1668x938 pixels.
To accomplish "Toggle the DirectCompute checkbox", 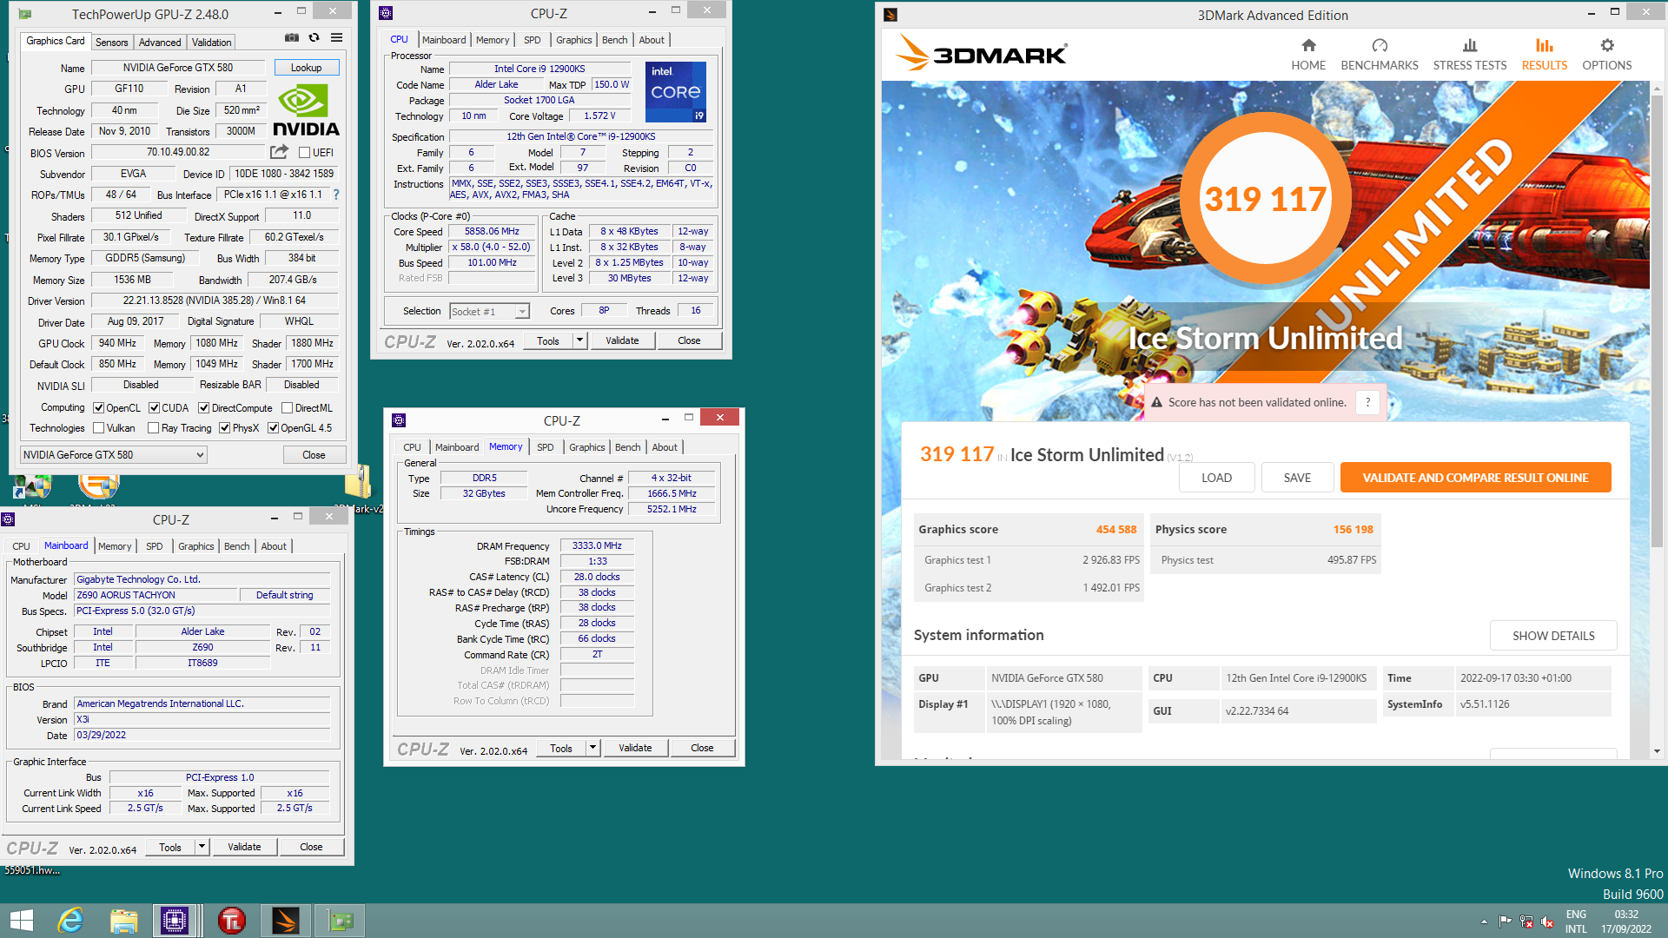I will tap(203, 408).
